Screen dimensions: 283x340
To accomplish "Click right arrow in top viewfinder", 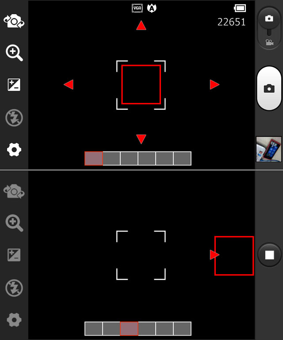I will coord(214,84).
